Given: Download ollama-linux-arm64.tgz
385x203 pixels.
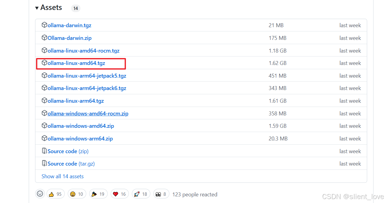Looking at the screenshot, I should tap(76, 101).
